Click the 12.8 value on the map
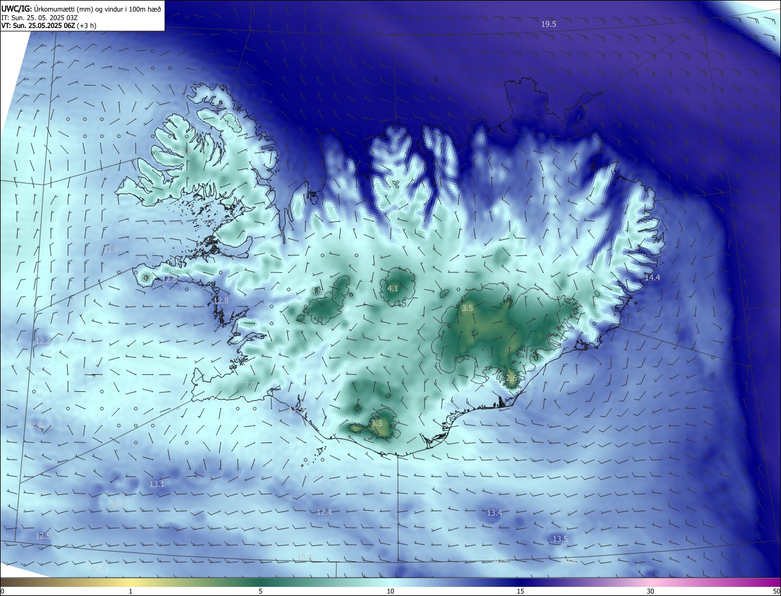 pos(221,301)
